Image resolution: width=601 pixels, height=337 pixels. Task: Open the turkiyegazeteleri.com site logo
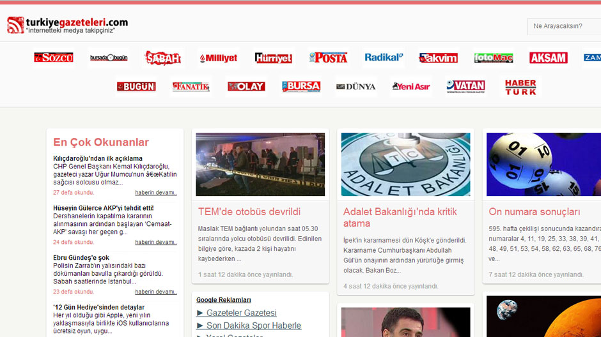click(68, 26)
